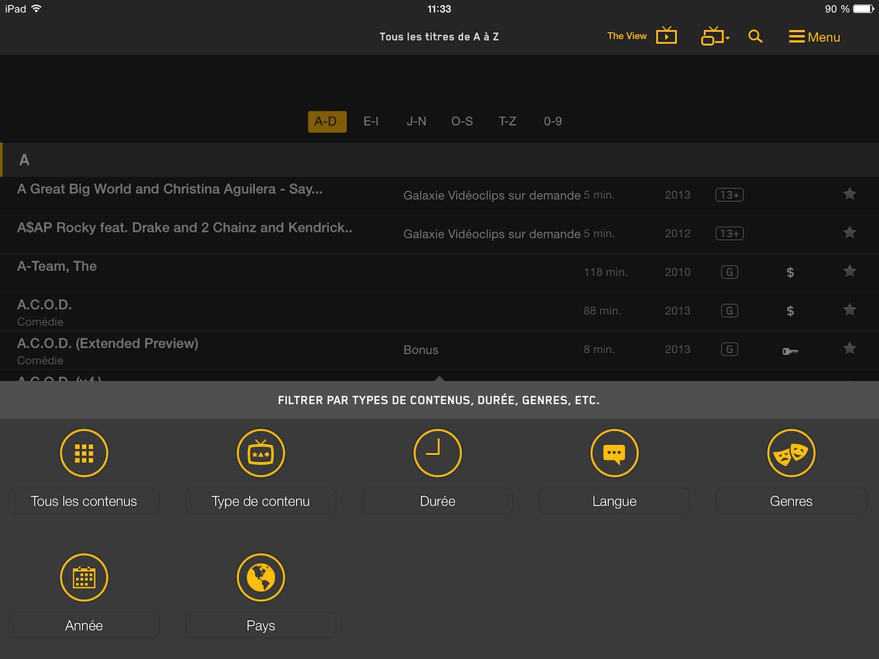Tap the Durée clock icon
This screenshot has width=879, height=659.
tap(437, 453)
